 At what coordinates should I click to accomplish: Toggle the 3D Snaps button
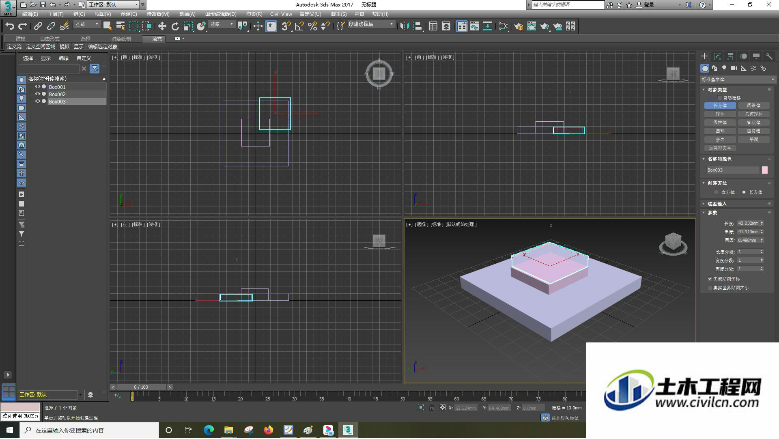point(286,26)
